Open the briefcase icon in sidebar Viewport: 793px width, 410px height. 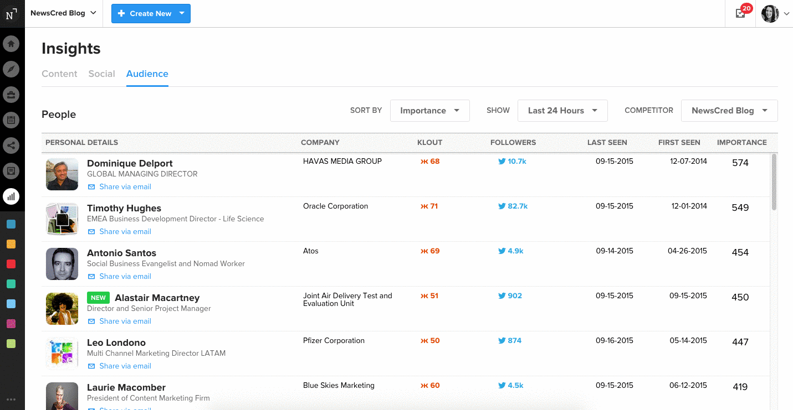[11, 95]
